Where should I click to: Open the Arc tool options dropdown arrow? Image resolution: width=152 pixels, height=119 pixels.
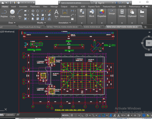tap(20, 18)
